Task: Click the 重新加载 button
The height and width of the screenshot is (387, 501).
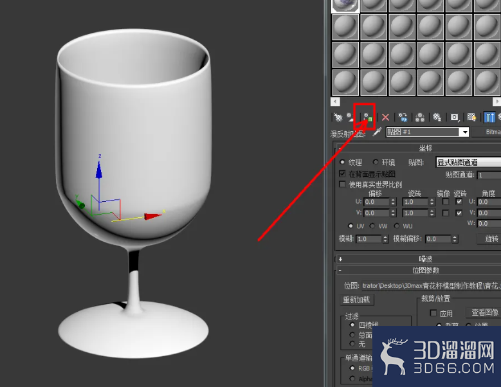Action: pos(356,300)
